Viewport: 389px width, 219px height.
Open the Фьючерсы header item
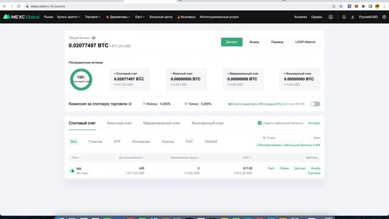click(187, 17)
